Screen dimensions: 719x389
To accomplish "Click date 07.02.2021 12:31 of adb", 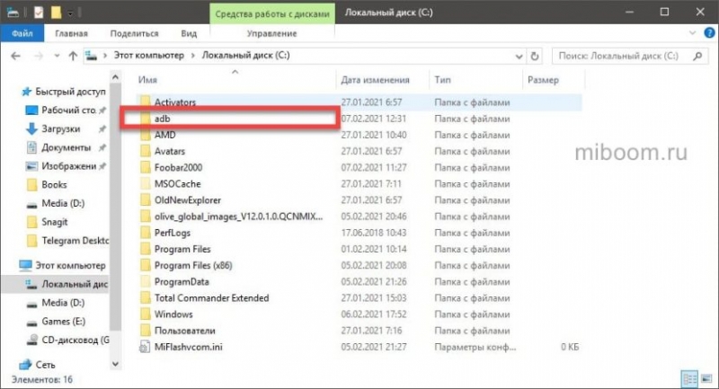I will [x=373, y=119].
